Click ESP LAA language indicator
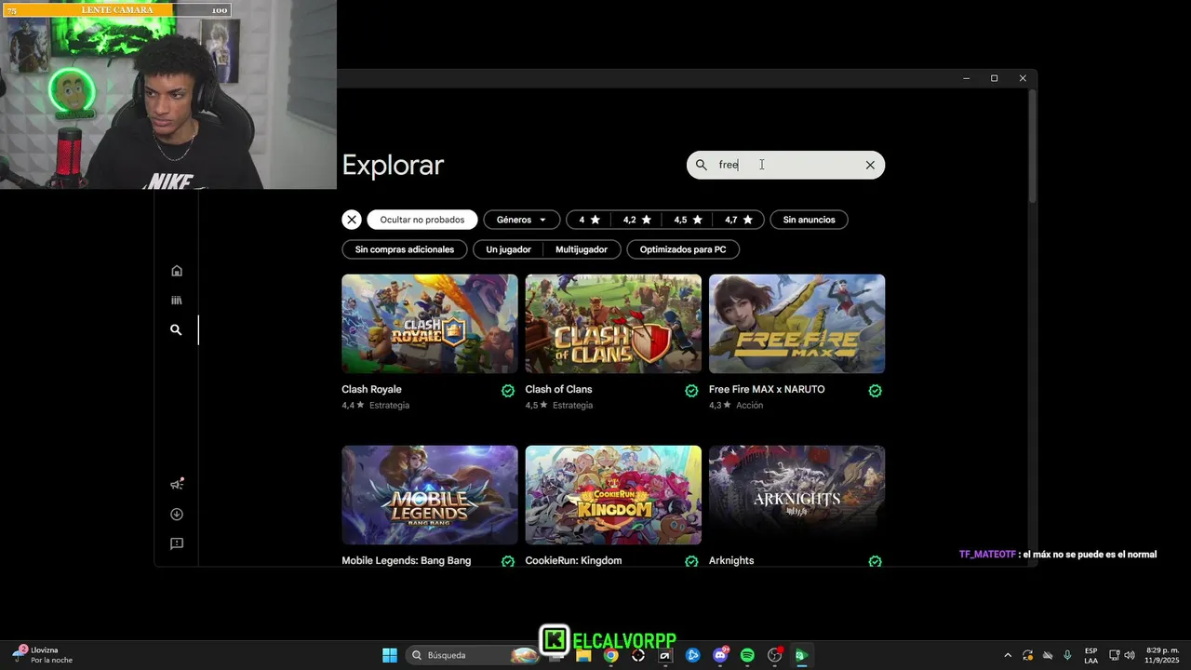 coord(1091,655)
